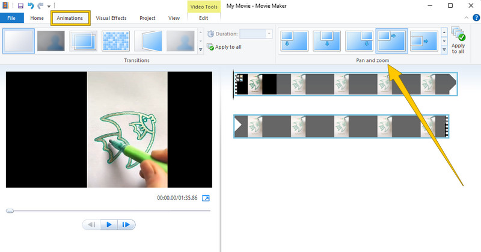Click Apply to all for Pan and zoom
Screen dimensions: 481x252
pyautogui.click(x=458, y=41)
